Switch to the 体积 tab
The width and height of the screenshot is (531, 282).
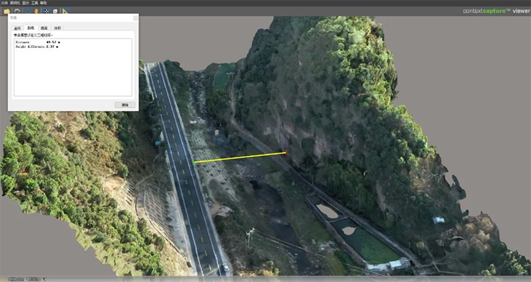pos(57,28)
